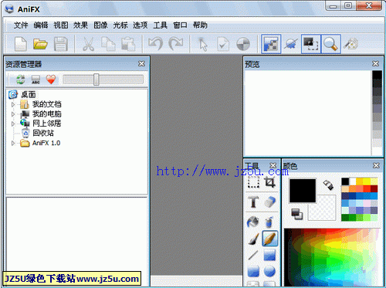Viewport: 386px width, 288px height.
Task: Pick the red swatch in palette
Action: tap(367, 189)
